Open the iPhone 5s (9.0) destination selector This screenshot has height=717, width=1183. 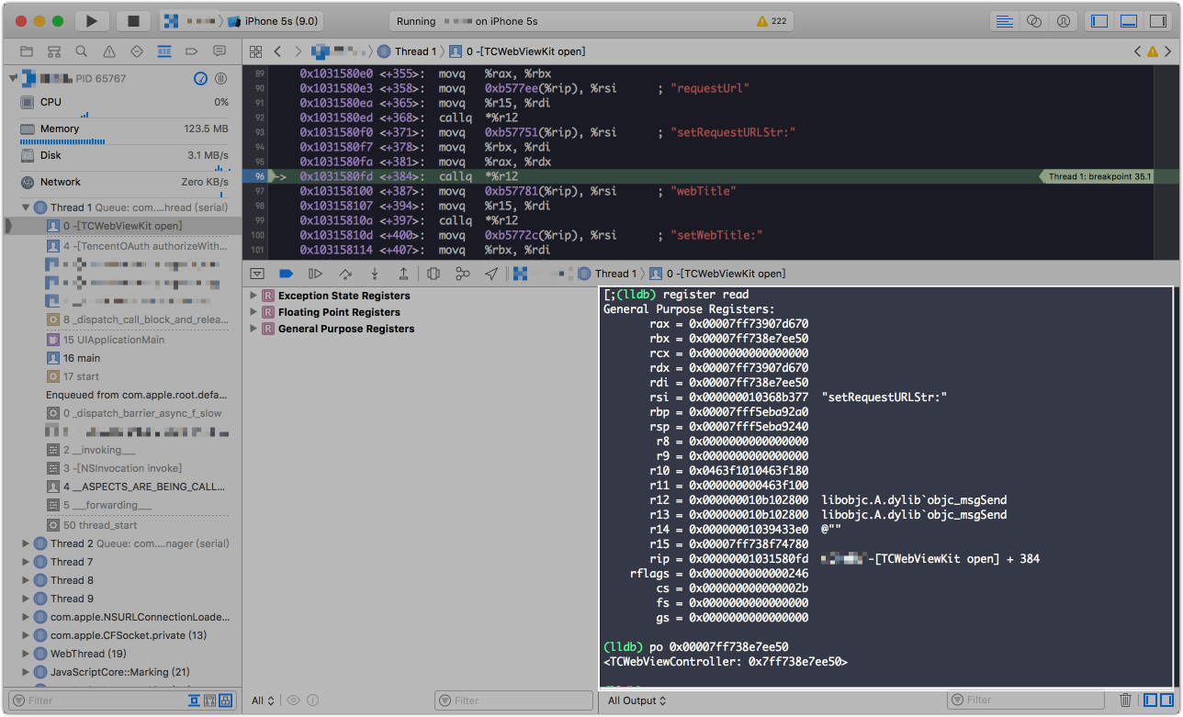[272, 21]
